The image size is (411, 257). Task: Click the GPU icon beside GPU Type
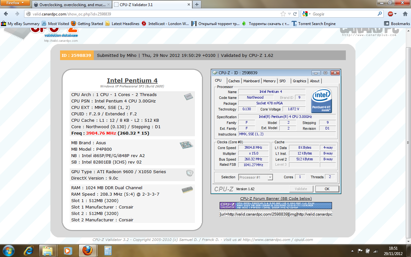pyautogui.click(x=189, y=173)
